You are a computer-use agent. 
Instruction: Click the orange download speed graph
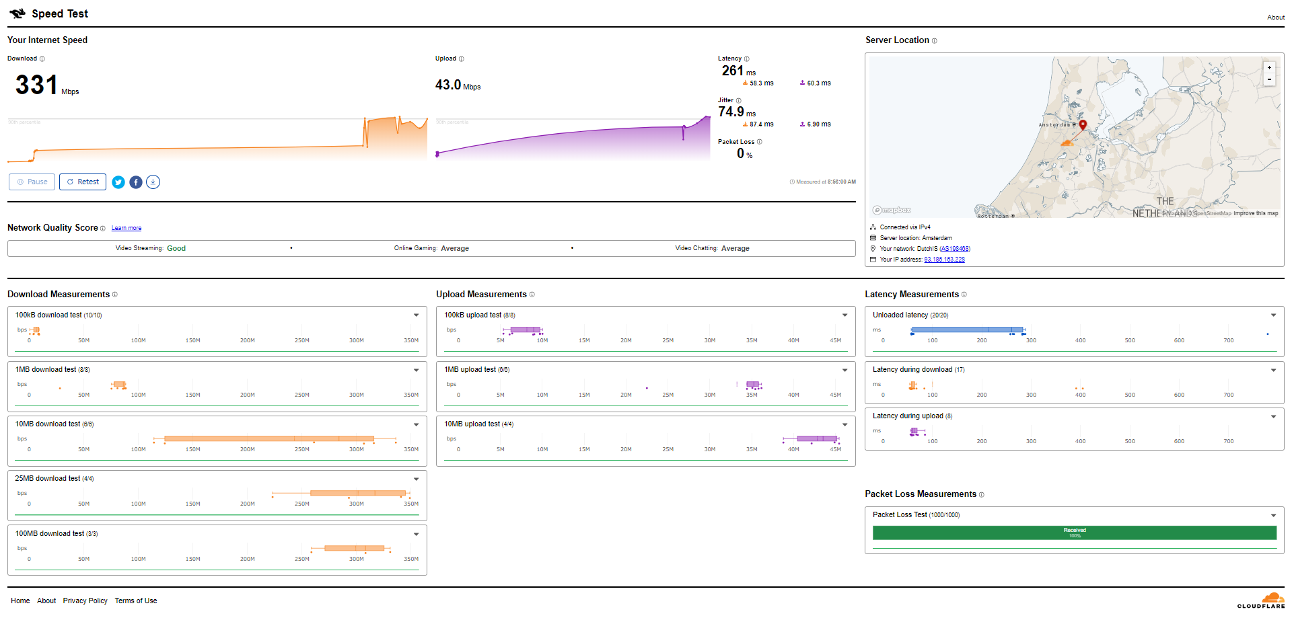[217, 139]
